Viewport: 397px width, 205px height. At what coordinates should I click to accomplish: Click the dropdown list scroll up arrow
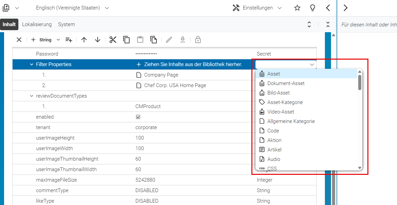(360, 72)
